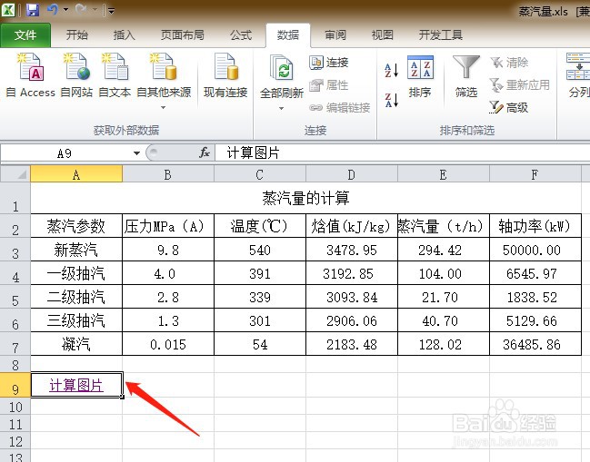Click the Refresh All (全部刷新) icon
This screenshot has width=590, height=462.
[282, 67]
